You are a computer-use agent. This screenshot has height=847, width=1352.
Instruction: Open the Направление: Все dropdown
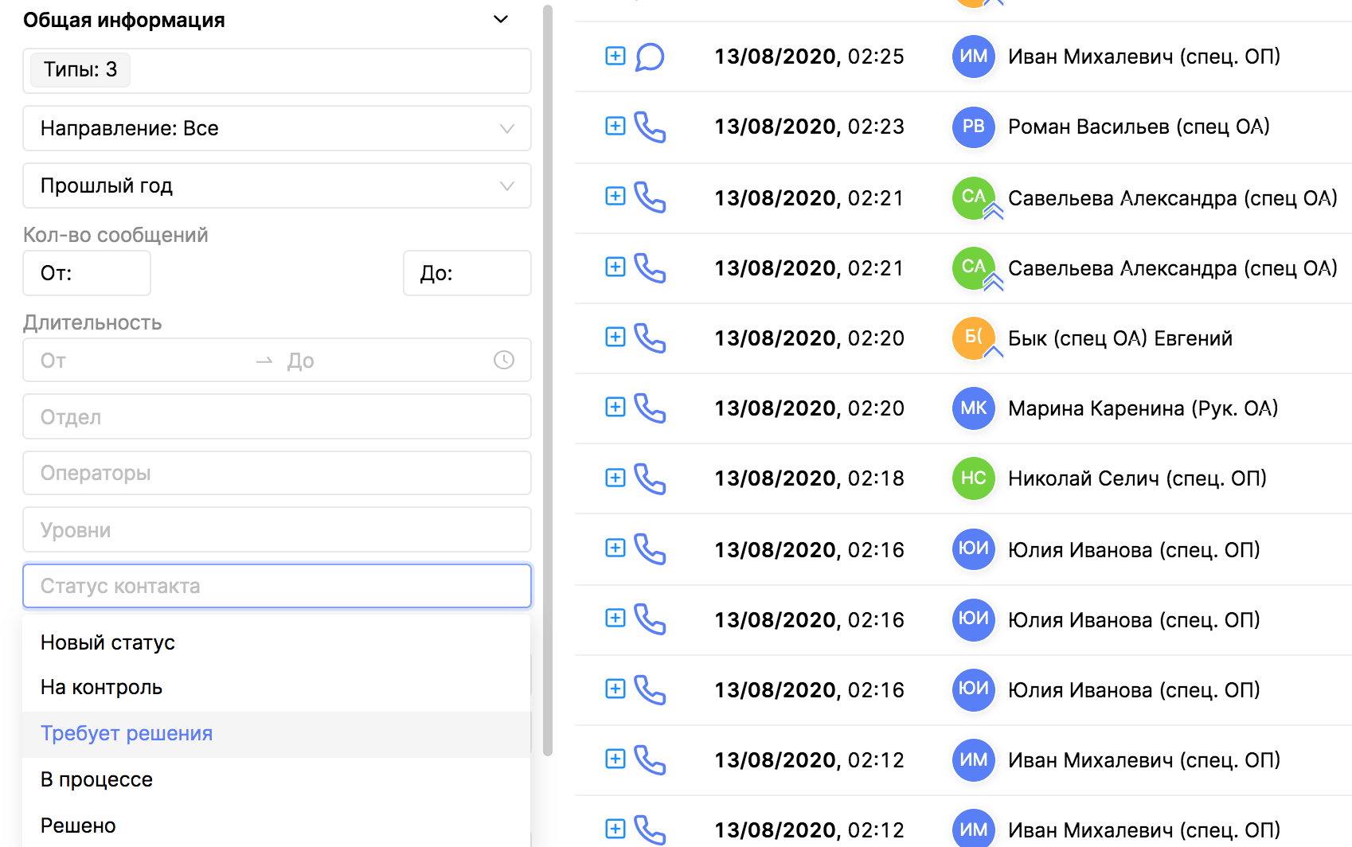[x=276, y=128]
